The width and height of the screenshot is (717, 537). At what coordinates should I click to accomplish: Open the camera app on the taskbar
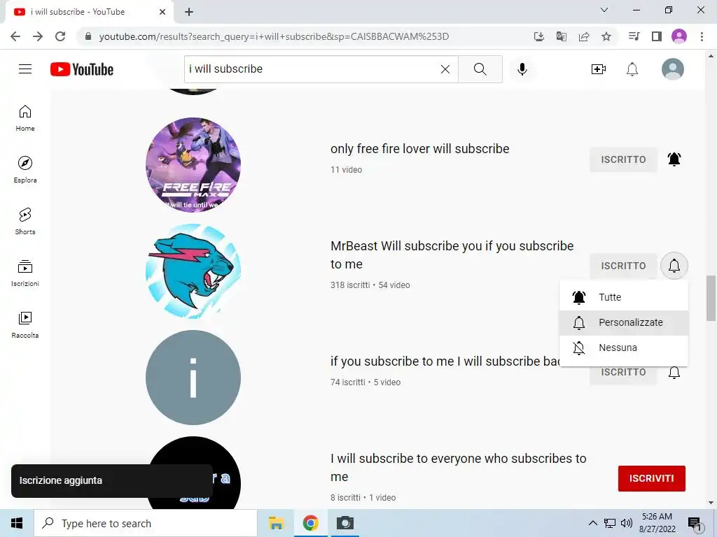(x=345, y=523)
